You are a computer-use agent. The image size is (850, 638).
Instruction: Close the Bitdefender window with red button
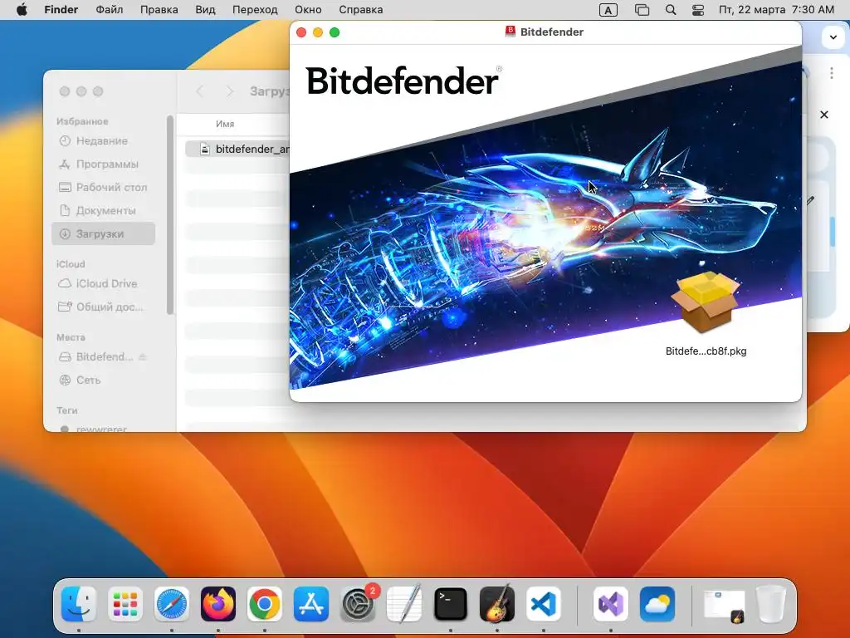301,32
